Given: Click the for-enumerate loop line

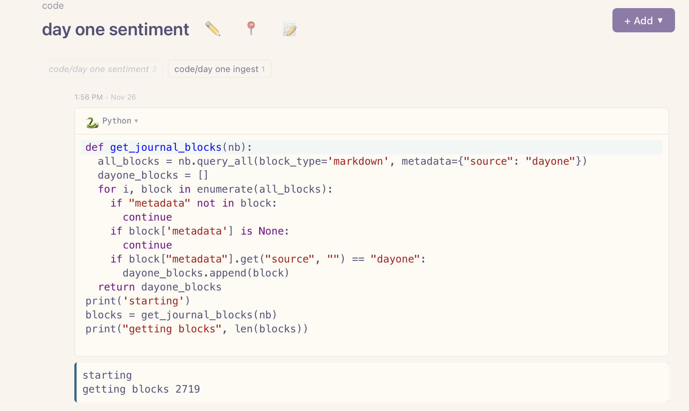Looking at the screenshot, I should click(x=215, y=189).
